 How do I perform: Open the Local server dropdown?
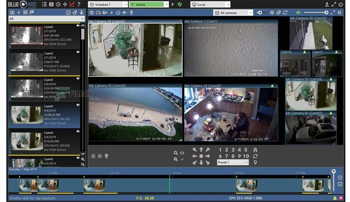pyautogui.click(x=210, y=5)
